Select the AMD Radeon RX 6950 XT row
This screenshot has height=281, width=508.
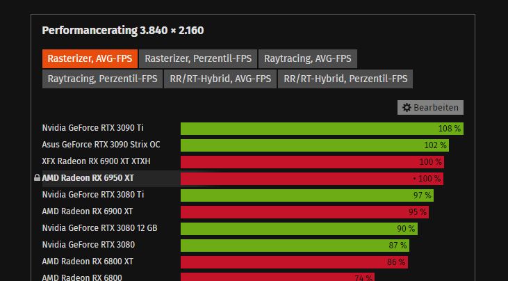(x=243, y=178)
